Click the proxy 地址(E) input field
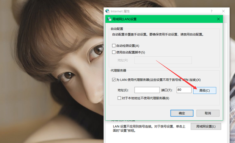Screen dimensions: 235x143 coord(147,90)
